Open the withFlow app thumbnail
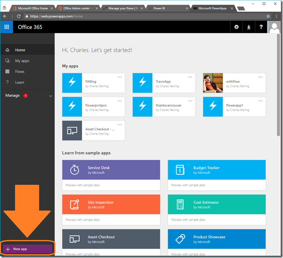This screenshot has height=258, width=283. click(x=213, y=83)
